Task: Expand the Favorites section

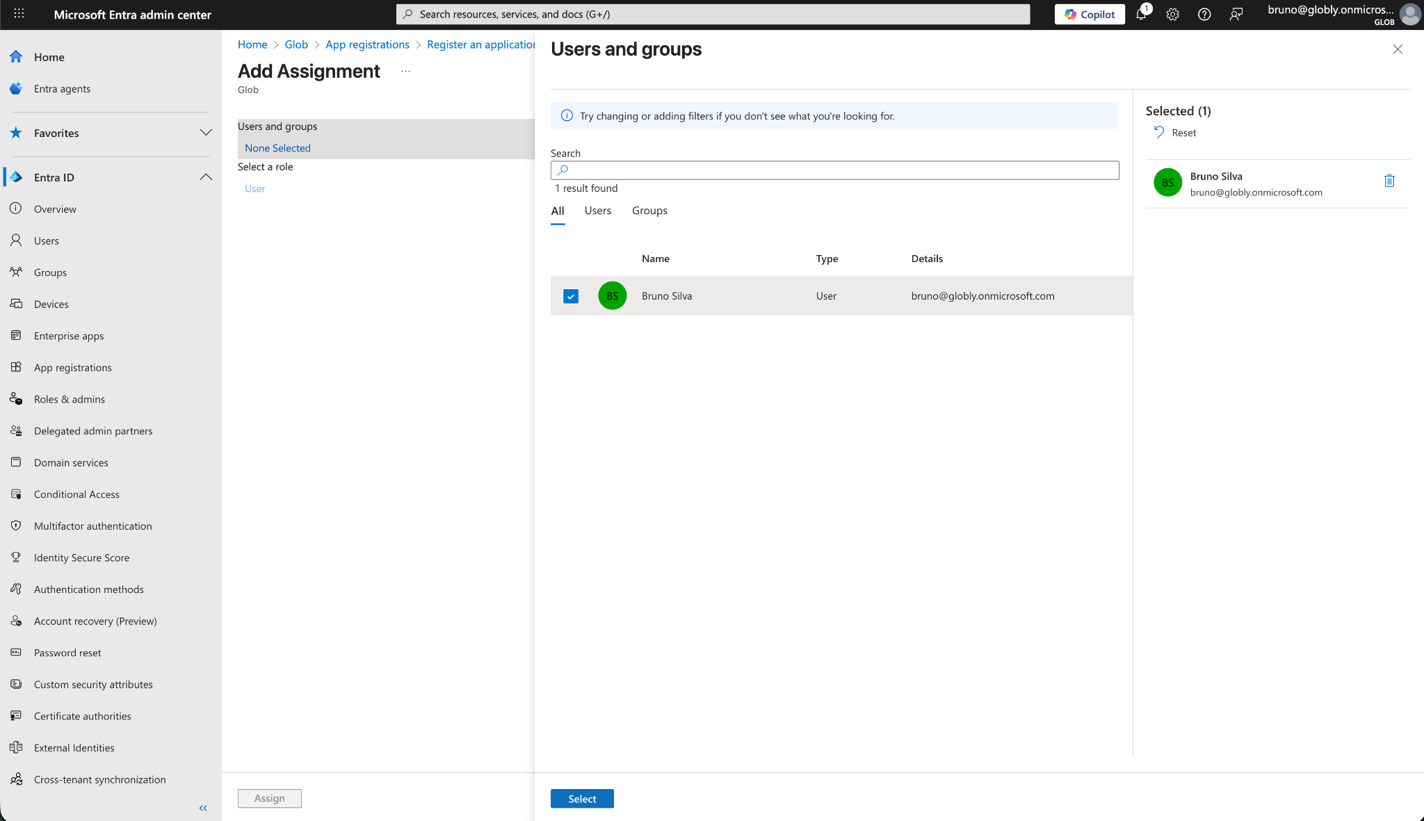Action: [205, 133]
